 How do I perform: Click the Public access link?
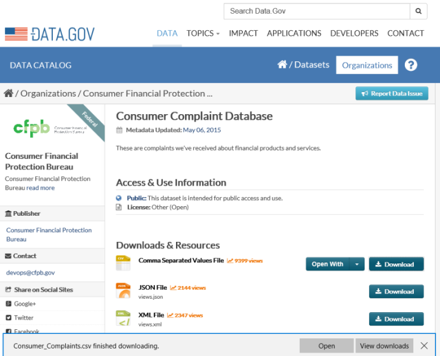136,198
